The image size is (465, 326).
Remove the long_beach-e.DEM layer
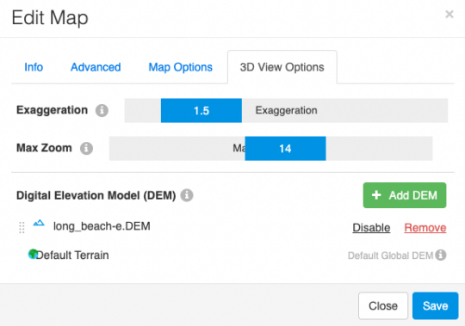(425, 228)
